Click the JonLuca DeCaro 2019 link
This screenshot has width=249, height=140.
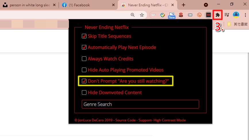click(x=94, y=120)
